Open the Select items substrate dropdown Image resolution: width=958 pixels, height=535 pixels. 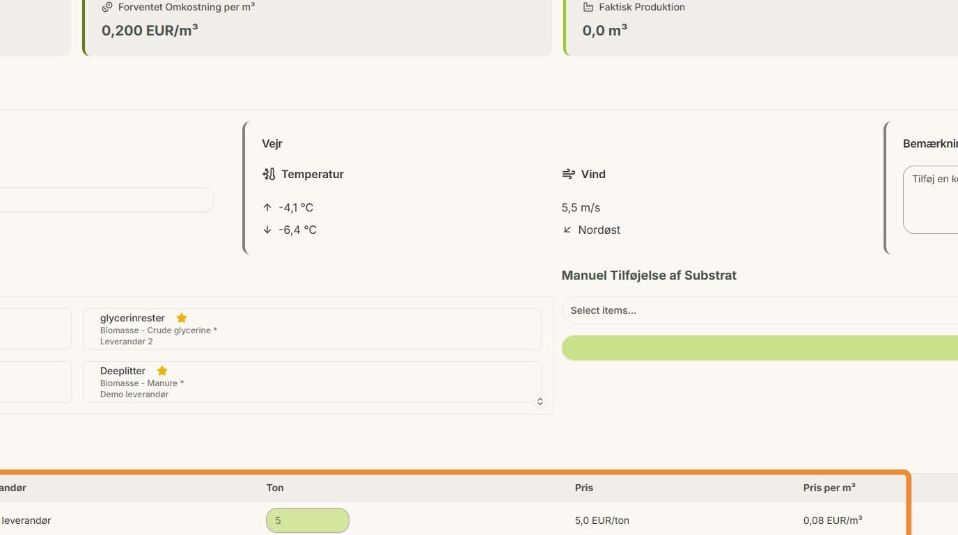760,310
